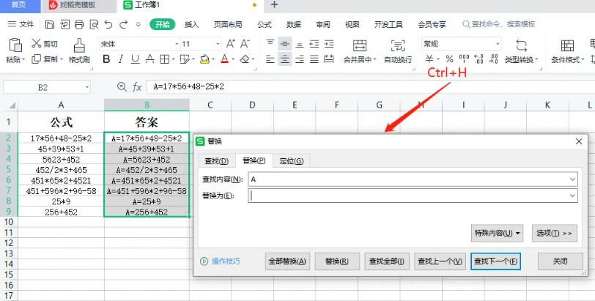Toggle Bold formatting

[107, 59]
